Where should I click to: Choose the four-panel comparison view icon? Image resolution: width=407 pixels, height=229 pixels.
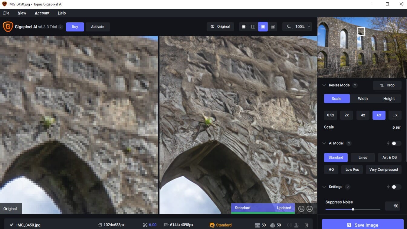pyautogui.click(x=272, y=27)
